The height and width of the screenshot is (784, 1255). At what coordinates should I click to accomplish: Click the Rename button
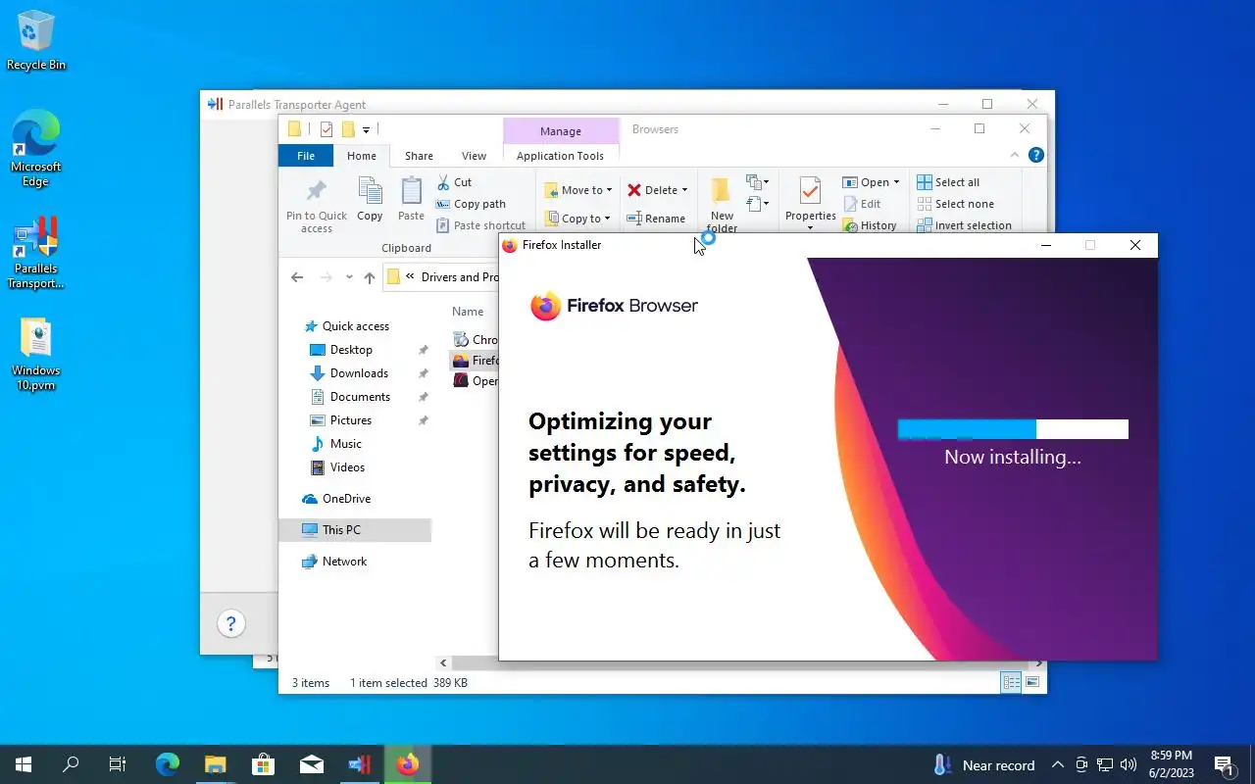(x=656, y=219)
